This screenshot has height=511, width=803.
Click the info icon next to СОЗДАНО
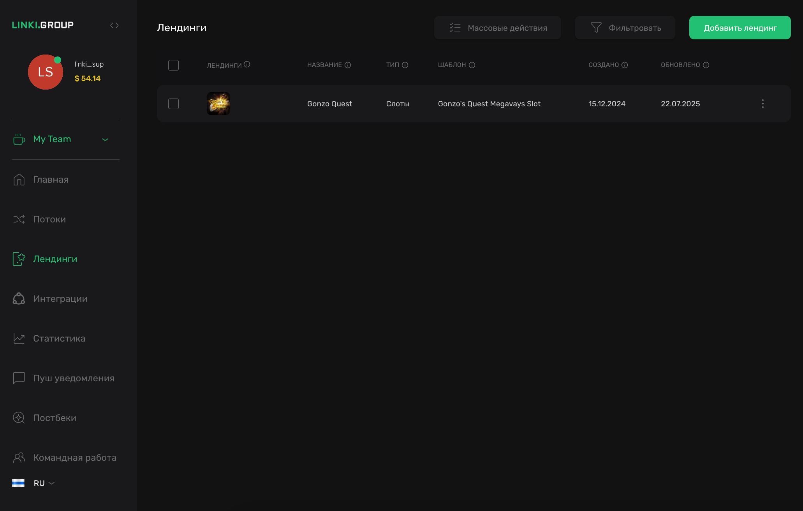625,65
